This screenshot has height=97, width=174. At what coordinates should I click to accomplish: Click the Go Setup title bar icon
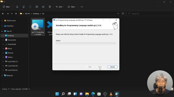(x=54, y=20)
